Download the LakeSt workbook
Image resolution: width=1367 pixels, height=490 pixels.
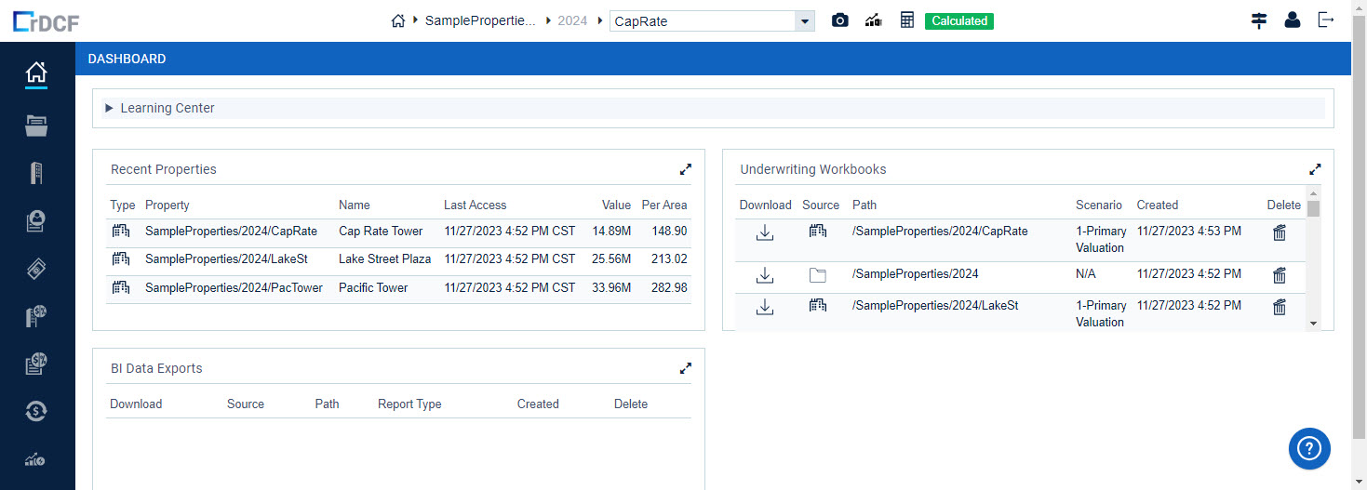(x=765, y=307)
